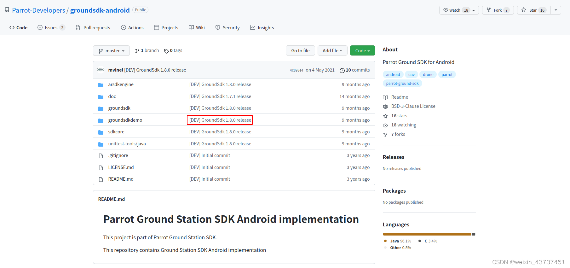Click the mvinel author name

[x=116, y=70]
